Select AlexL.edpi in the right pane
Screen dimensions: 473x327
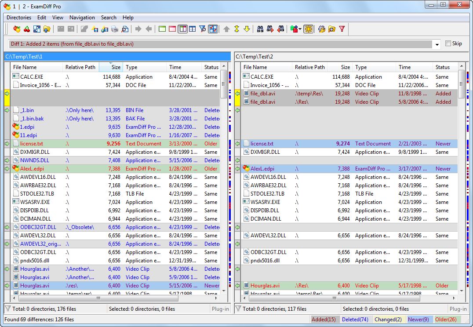[x=349, y=169]
